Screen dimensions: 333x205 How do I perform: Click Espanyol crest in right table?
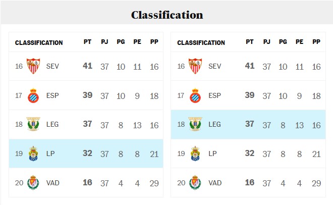pos(195,95)
